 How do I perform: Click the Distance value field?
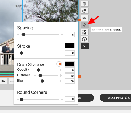[x=70, y=76]
